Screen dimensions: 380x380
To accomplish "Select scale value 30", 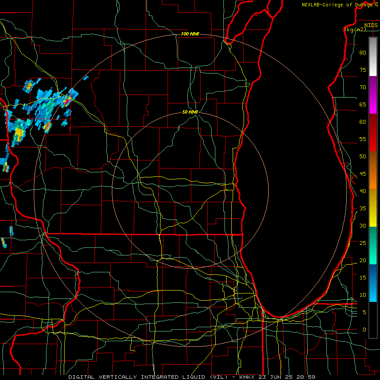I will click(x=363, y=225).
